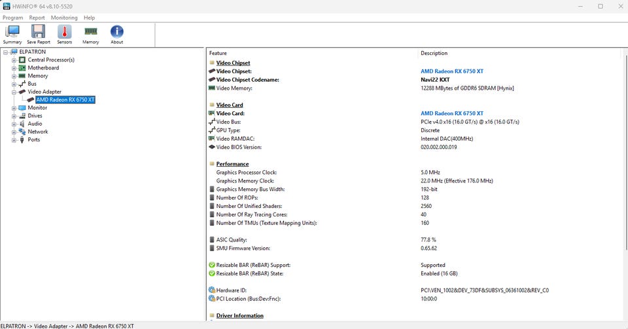Open the Monitoring menu

64,18
